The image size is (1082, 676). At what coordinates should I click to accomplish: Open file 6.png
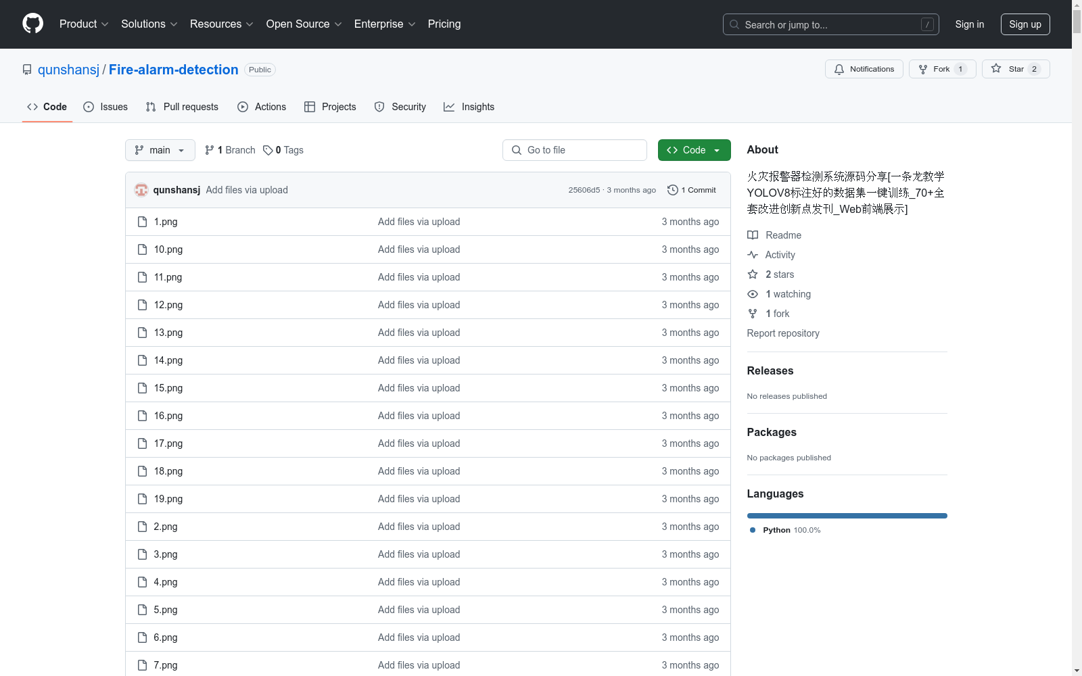(165, 637)
